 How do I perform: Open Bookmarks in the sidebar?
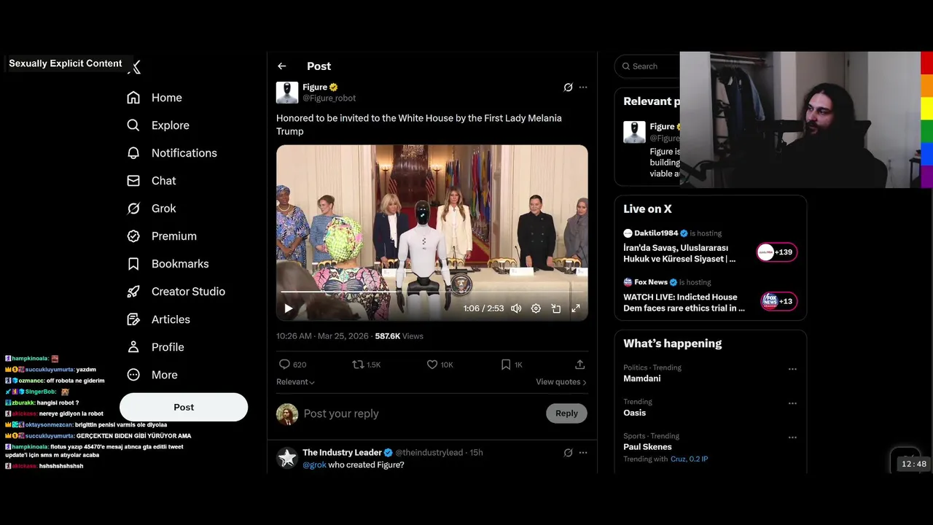(179, 264)
